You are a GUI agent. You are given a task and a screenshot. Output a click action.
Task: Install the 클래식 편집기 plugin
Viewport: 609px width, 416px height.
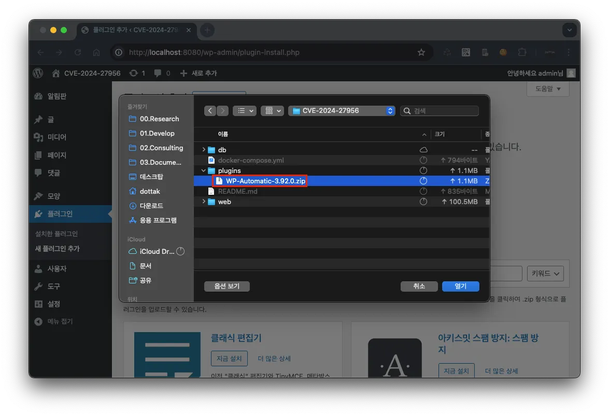click(229, 358)
